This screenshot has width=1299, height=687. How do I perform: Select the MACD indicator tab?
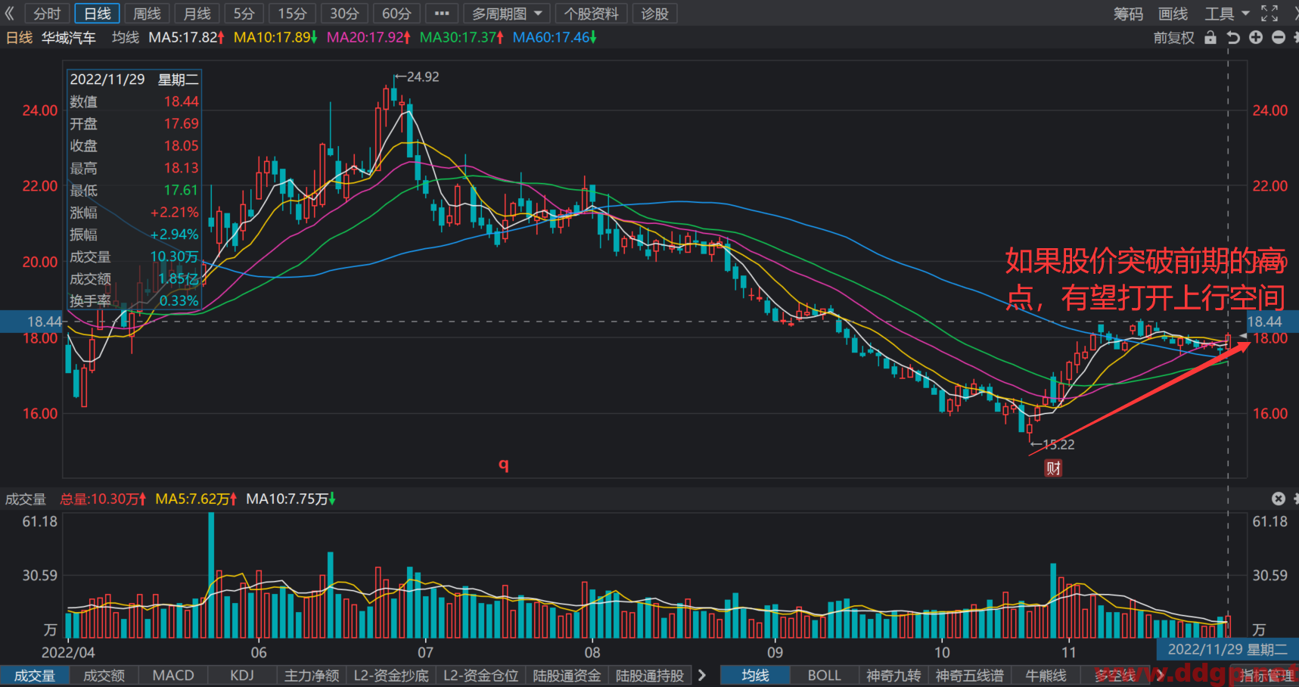click(x=173, y=675)
